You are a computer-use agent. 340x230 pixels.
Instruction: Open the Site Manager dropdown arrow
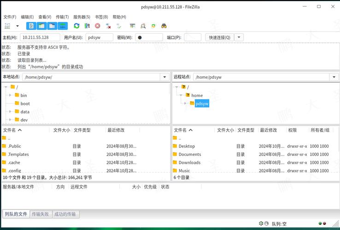coord(18,26)
